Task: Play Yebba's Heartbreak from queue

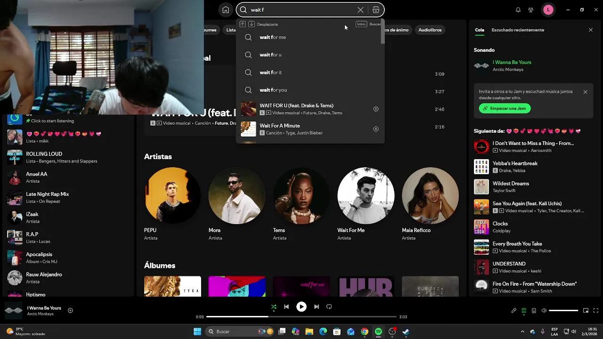Action: coord(533,167)
